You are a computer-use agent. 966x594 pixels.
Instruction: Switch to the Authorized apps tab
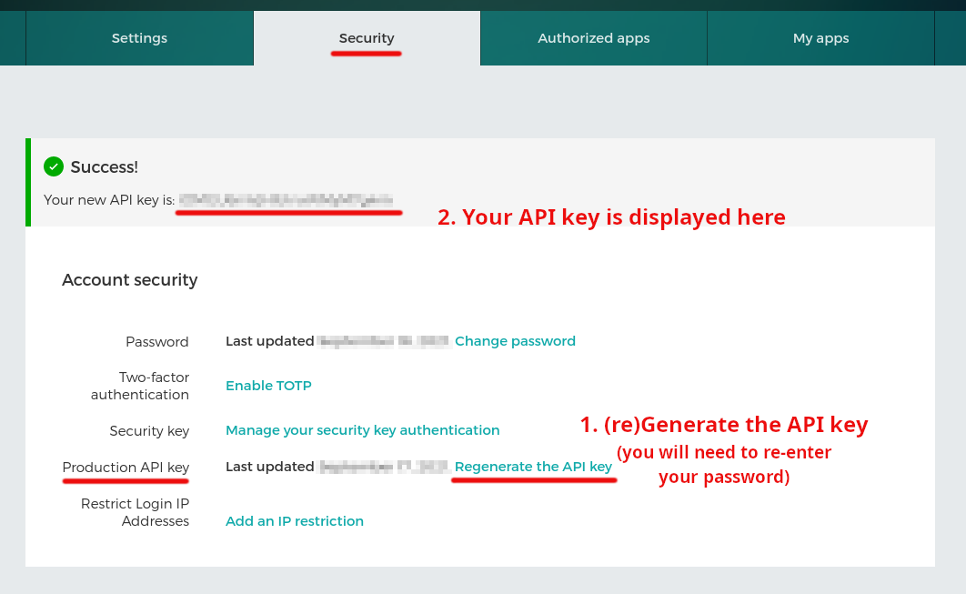coord(593,38)
